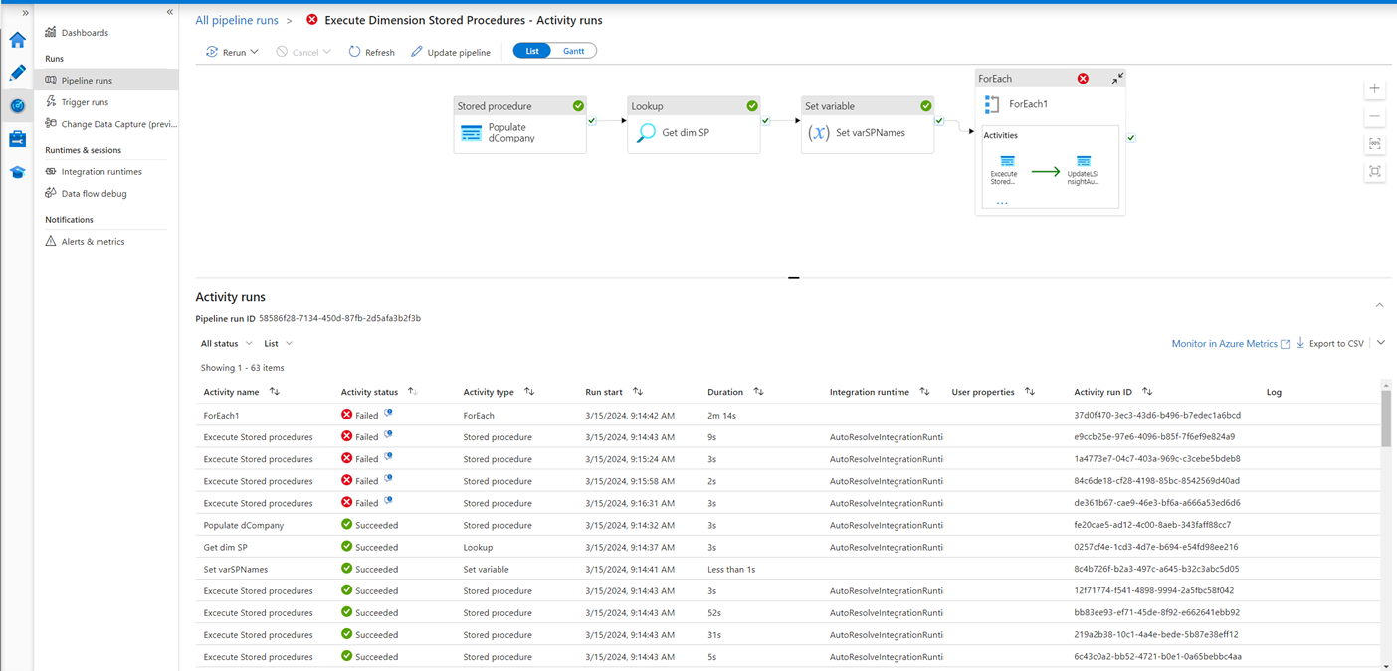Open the Manage toolbox icon

pyautogui.click(x=17, y=139)
